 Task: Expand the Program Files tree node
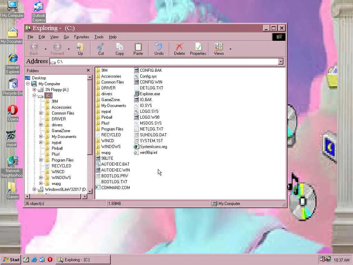[x=41, y=160]
